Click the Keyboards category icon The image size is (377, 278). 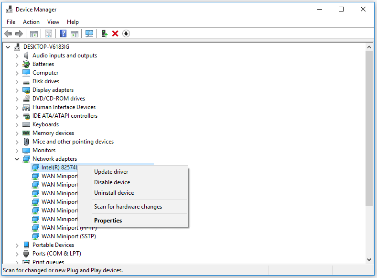click(26, 124)
